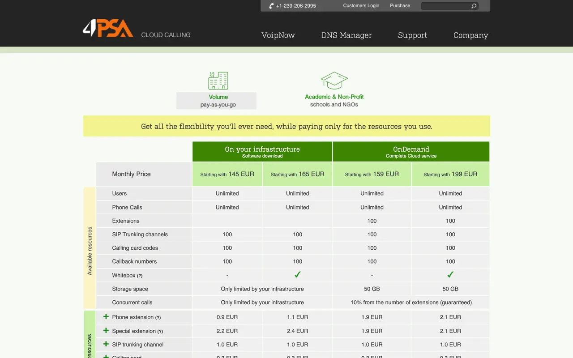Image resolution: width=573 pixels, height=358 pixels.
Task: Click the Phone Calls row label
Action: coord(127,207)
